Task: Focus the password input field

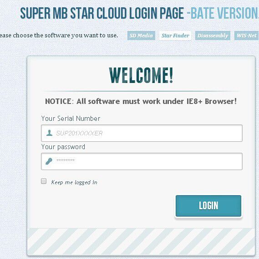Action: pyautogui.click(x=142, y=161)
